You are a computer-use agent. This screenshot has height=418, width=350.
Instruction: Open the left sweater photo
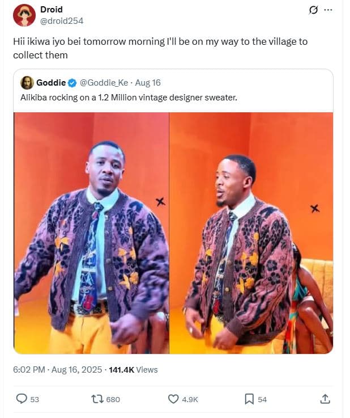coord(91,233)
